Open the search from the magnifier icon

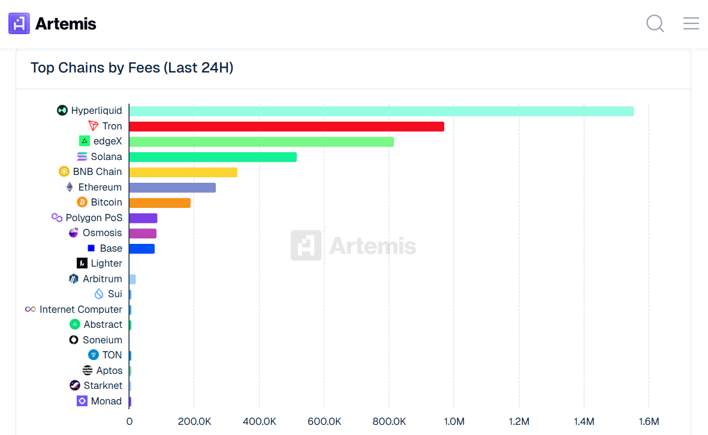655,23
